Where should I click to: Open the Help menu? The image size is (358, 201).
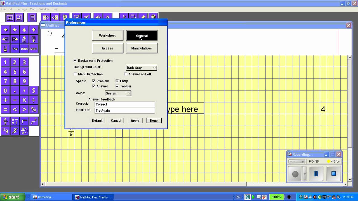coord(55,9)
